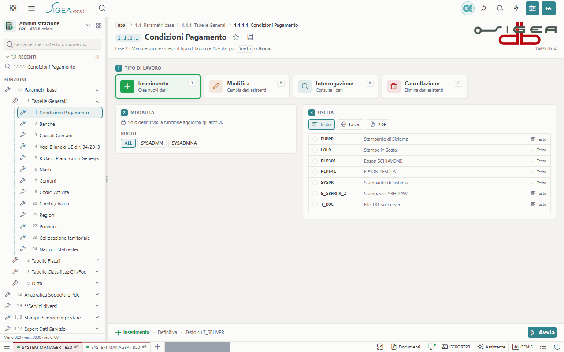Collapse the Parametri base section
Screen dimensions: 564x352
tap(97, 90)
